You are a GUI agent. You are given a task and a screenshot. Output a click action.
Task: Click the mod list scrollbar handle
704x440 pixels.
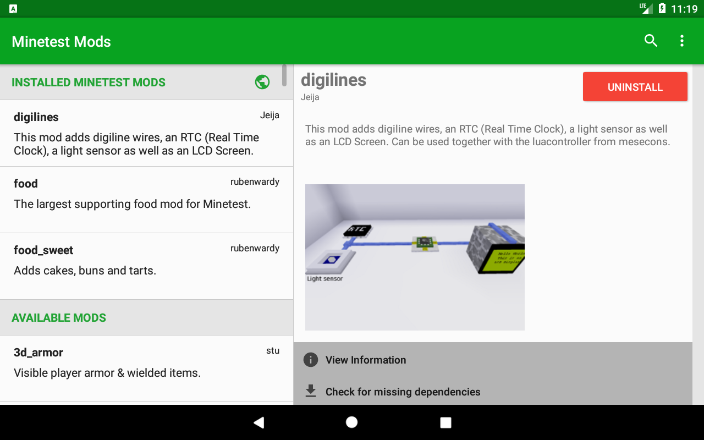click(284, 75)
